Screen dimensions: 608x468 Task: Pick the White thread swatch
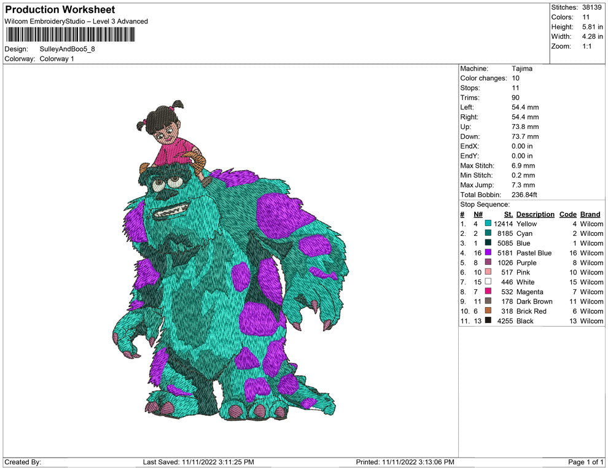click(488, 281)
